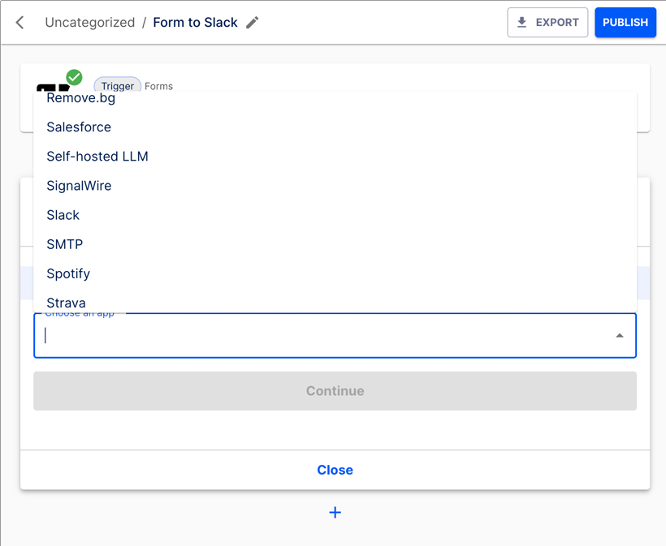Click the Form to Slack title

195,23
